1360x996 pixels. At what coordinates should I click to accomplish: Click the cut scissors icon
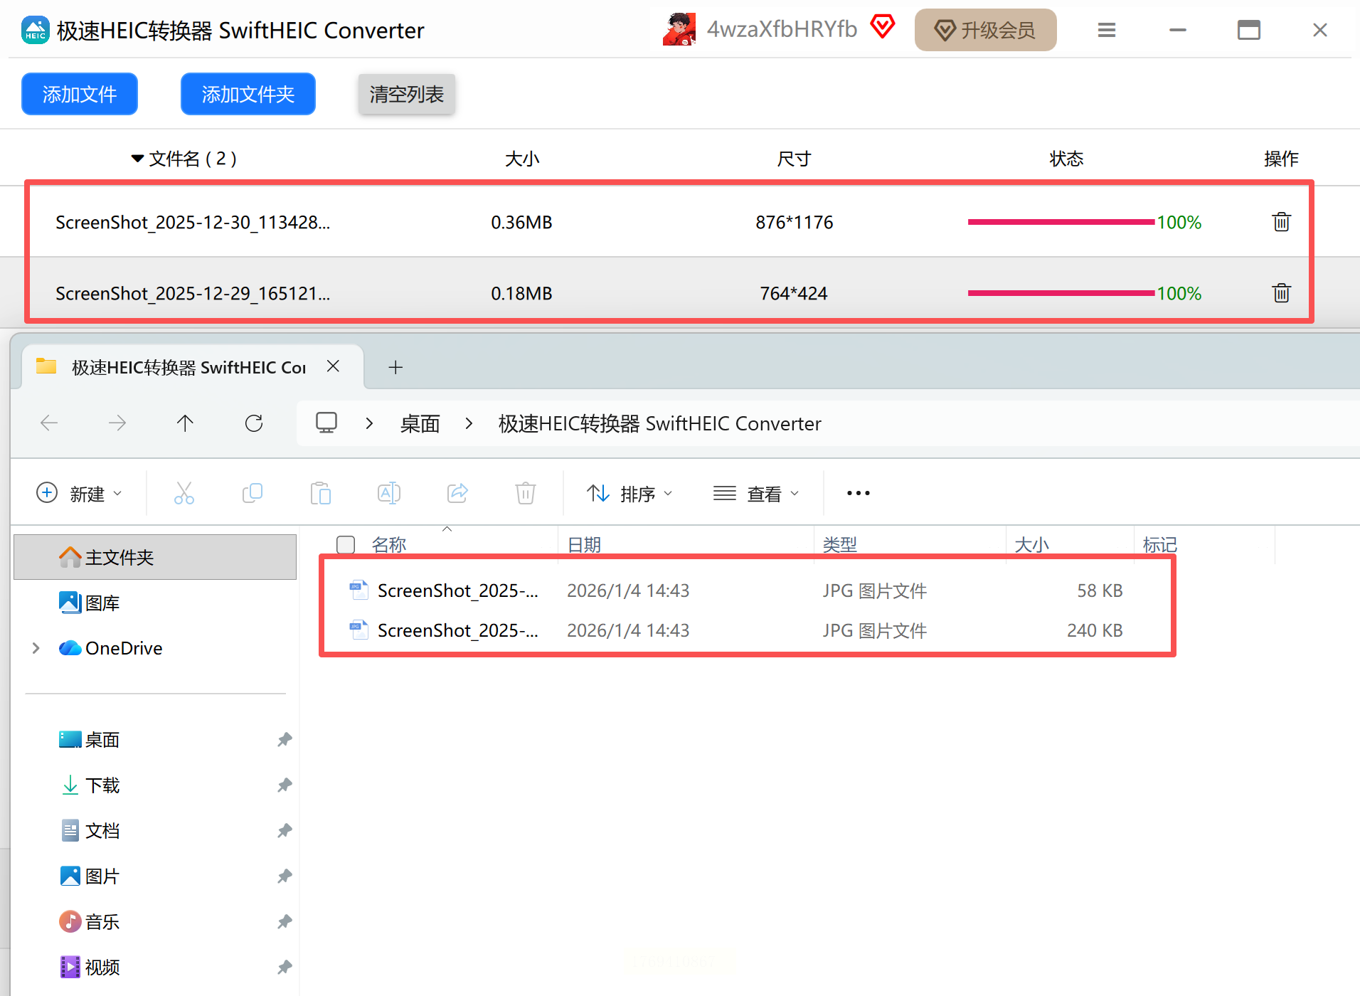184,493
